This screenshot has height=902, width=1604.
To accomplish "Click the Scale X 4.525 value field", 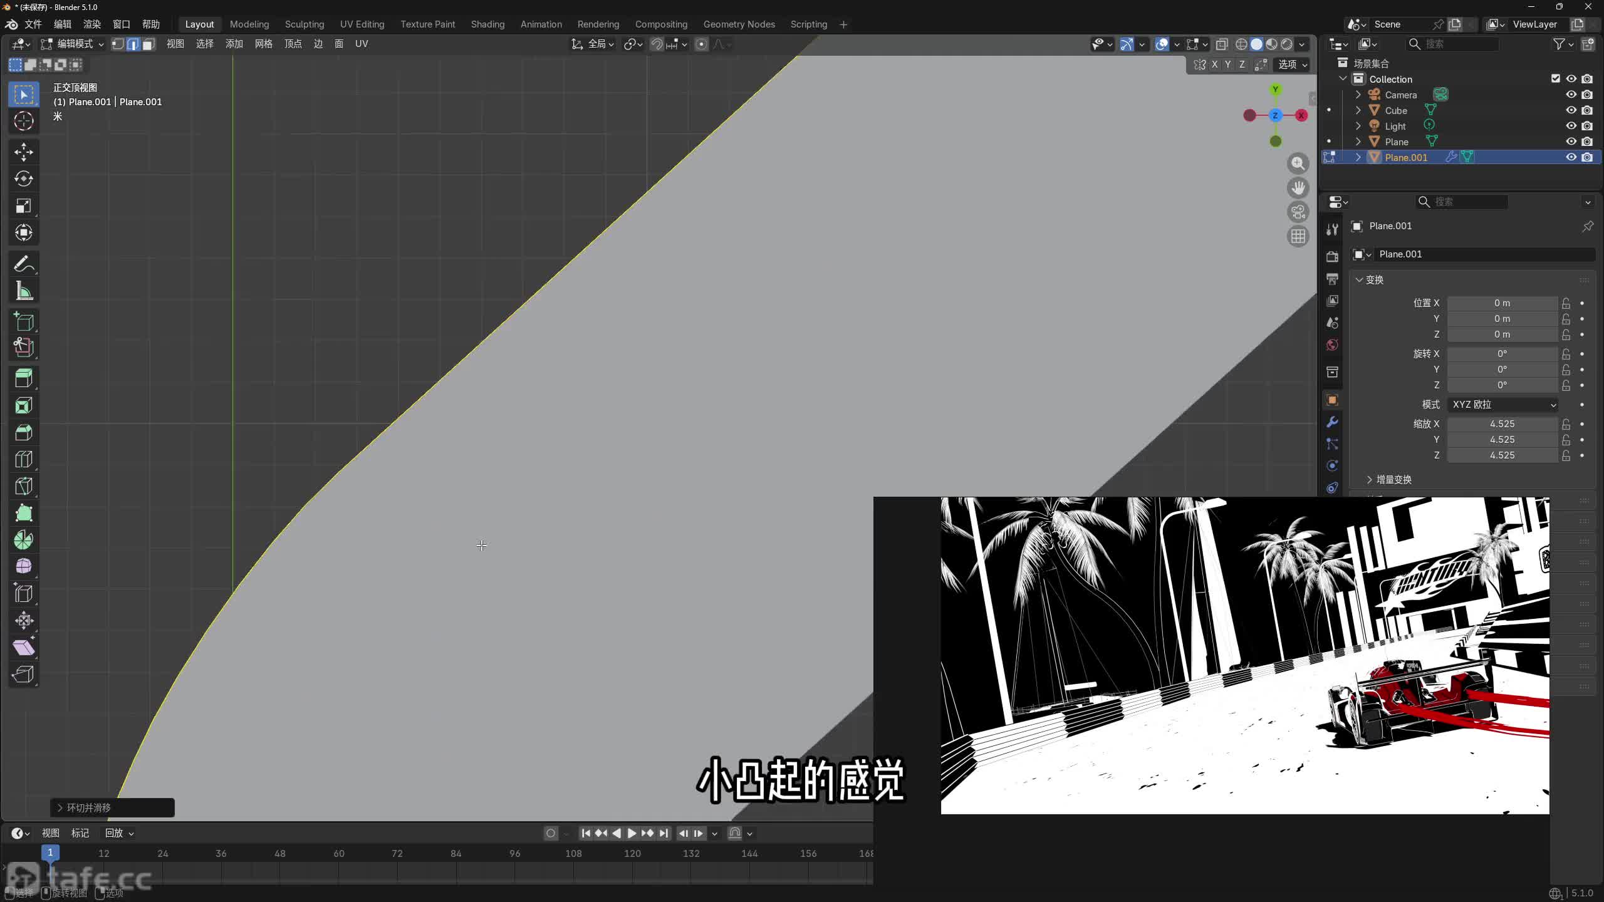I will (x=1502, y=423).
